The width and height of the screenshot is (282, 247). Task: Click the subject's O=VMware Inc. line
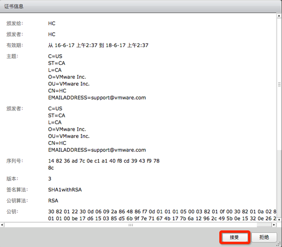point(67,77)
